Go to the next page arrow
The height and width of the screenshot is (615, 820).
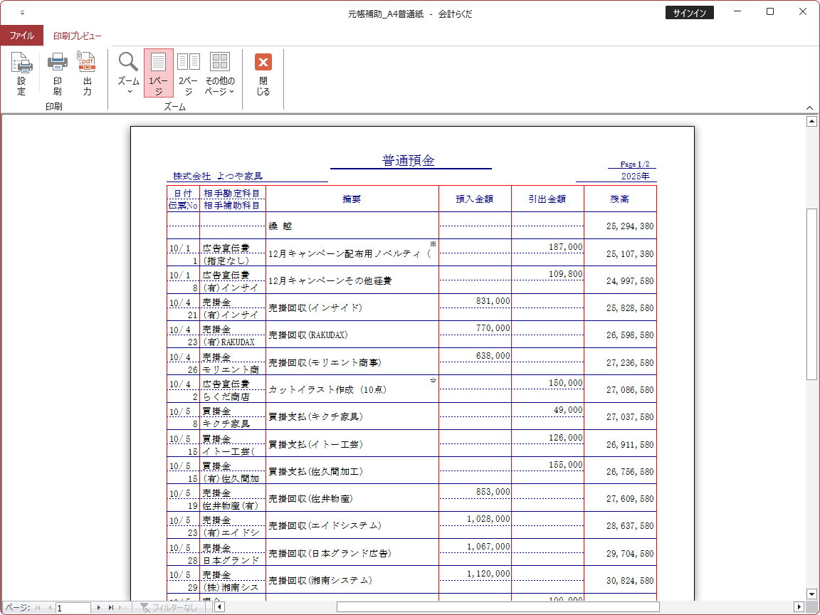coord(99,608)
